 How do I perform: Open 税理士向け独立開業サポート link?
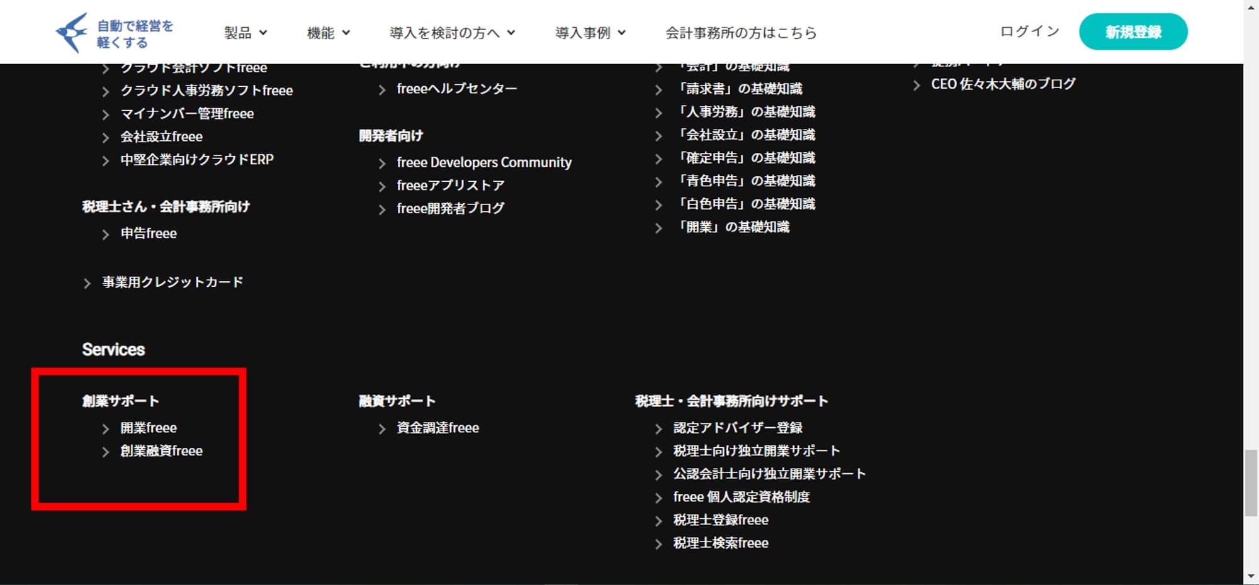[757, 451]
